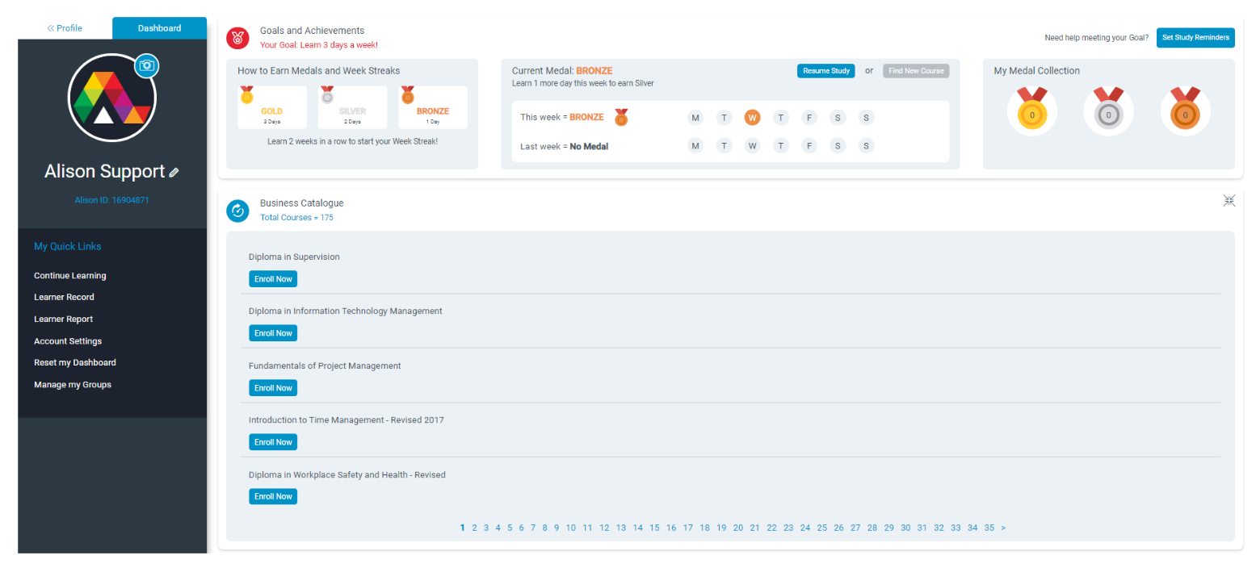The image size is (1256, 568).
Task: Go to catalogue page 5
Action: pos(510,528)
